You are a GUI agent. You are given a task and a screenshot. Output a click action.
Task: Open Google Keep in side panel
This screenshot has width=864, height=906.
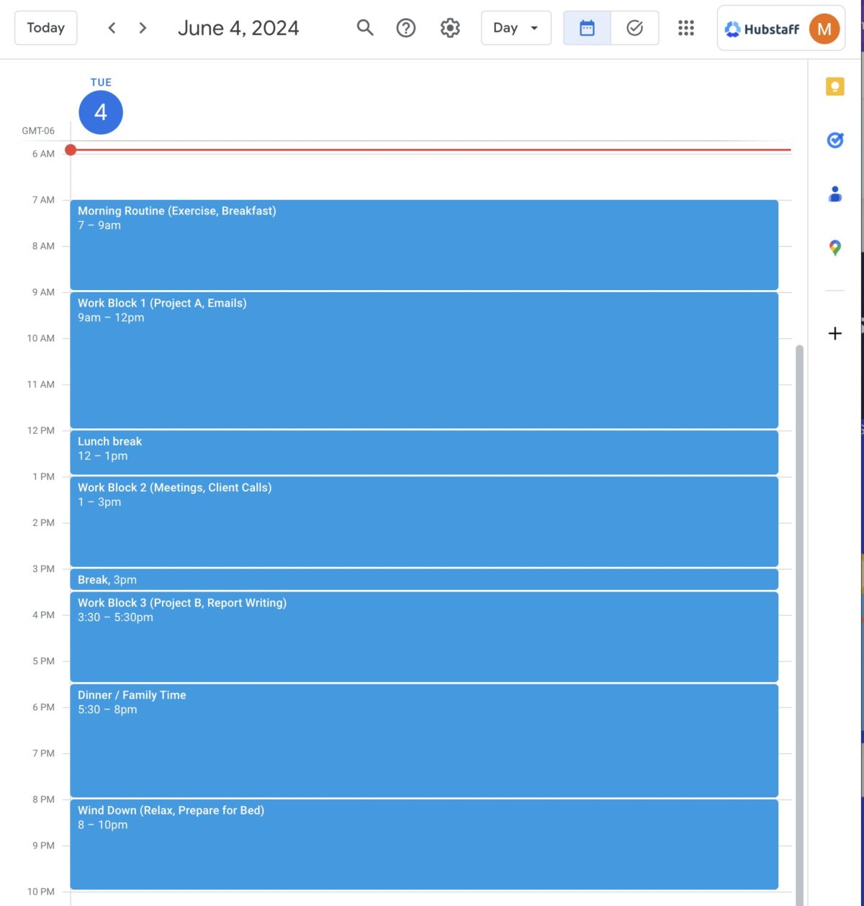[834, 87]
